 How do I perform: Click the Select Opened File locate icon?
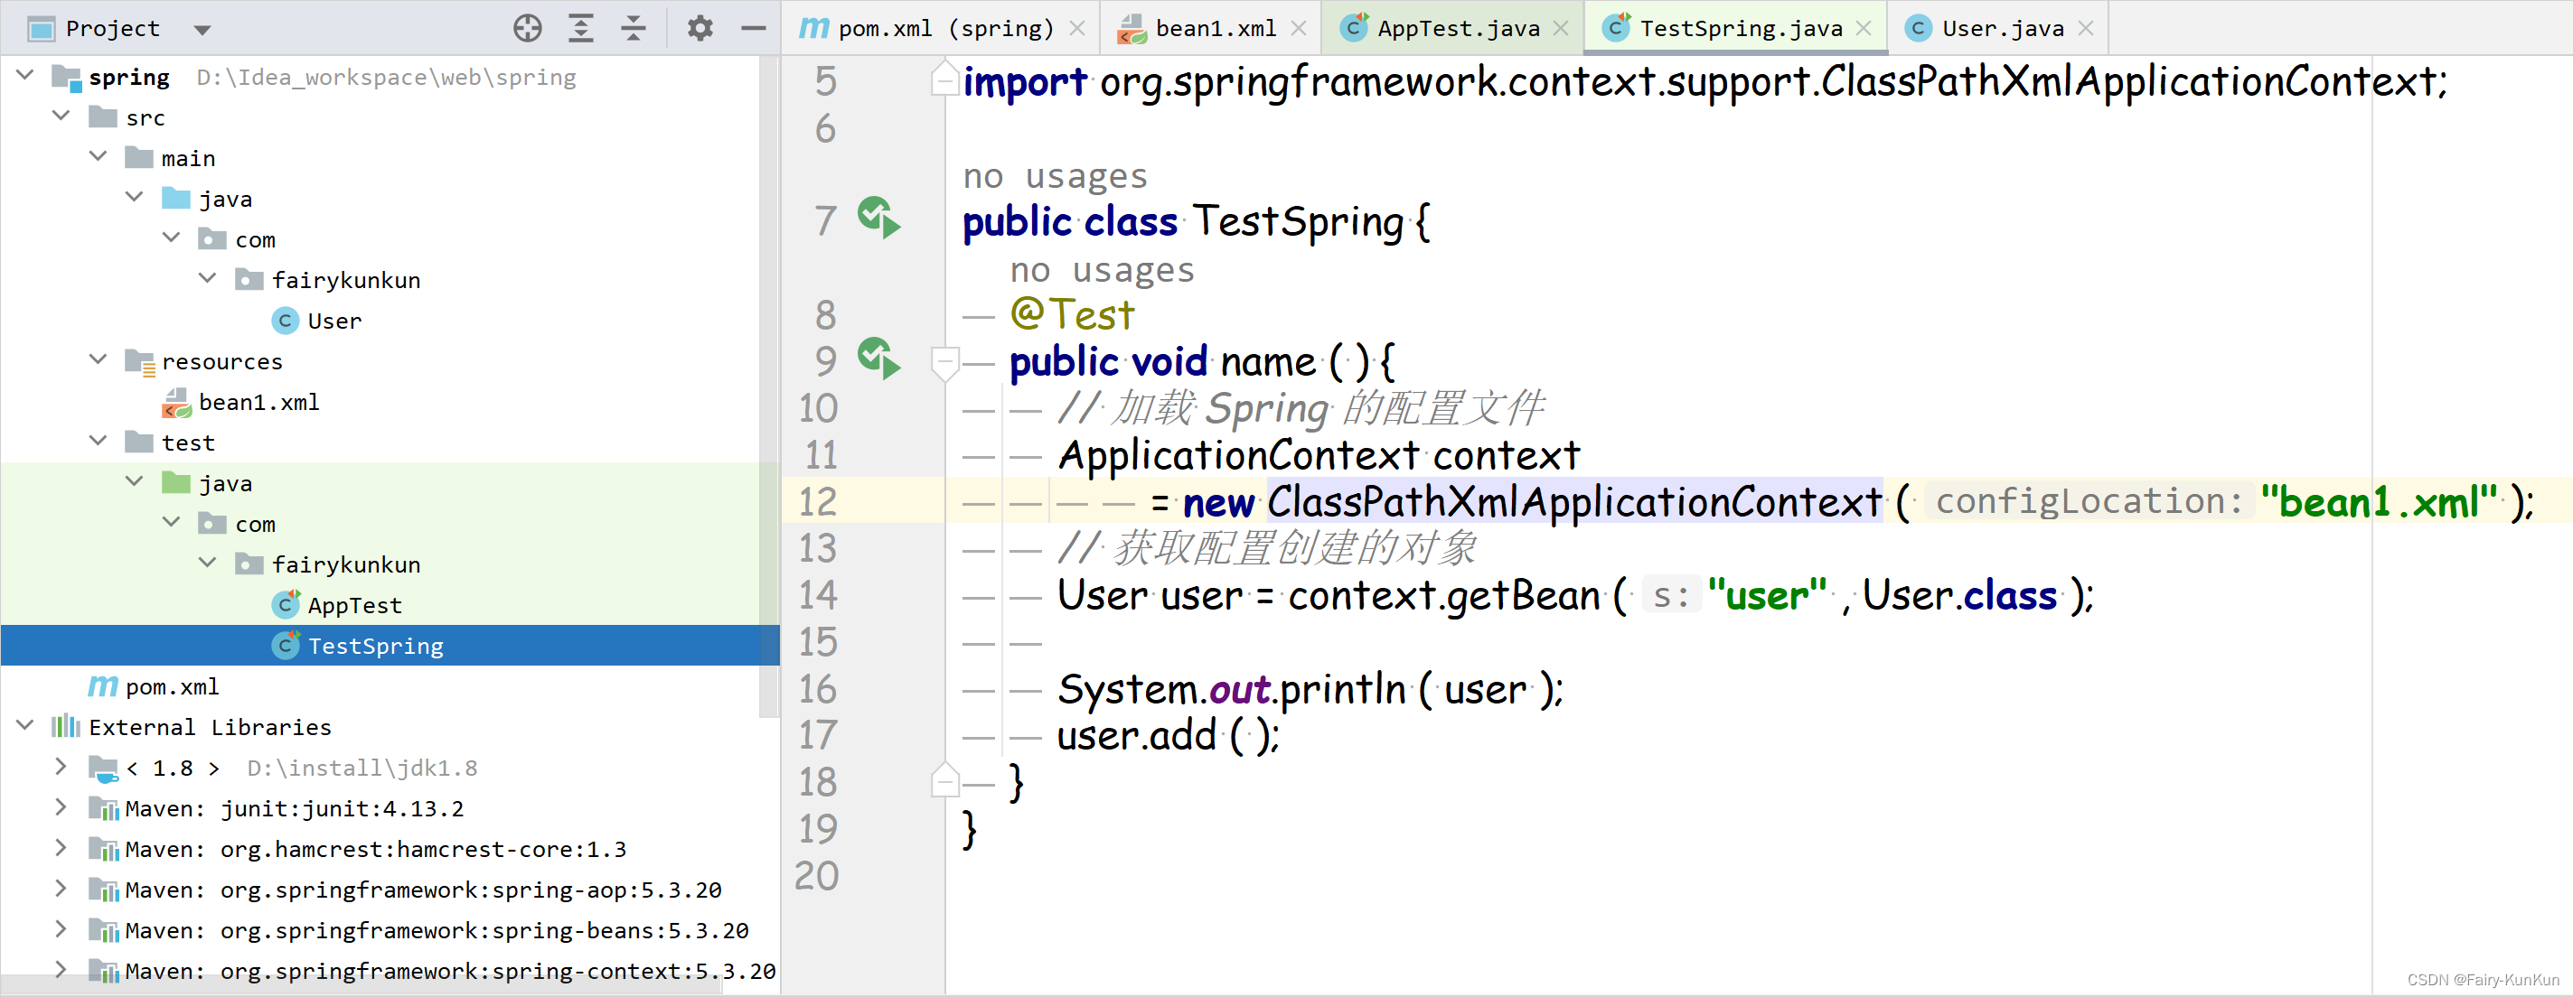[x=528, y=28]
